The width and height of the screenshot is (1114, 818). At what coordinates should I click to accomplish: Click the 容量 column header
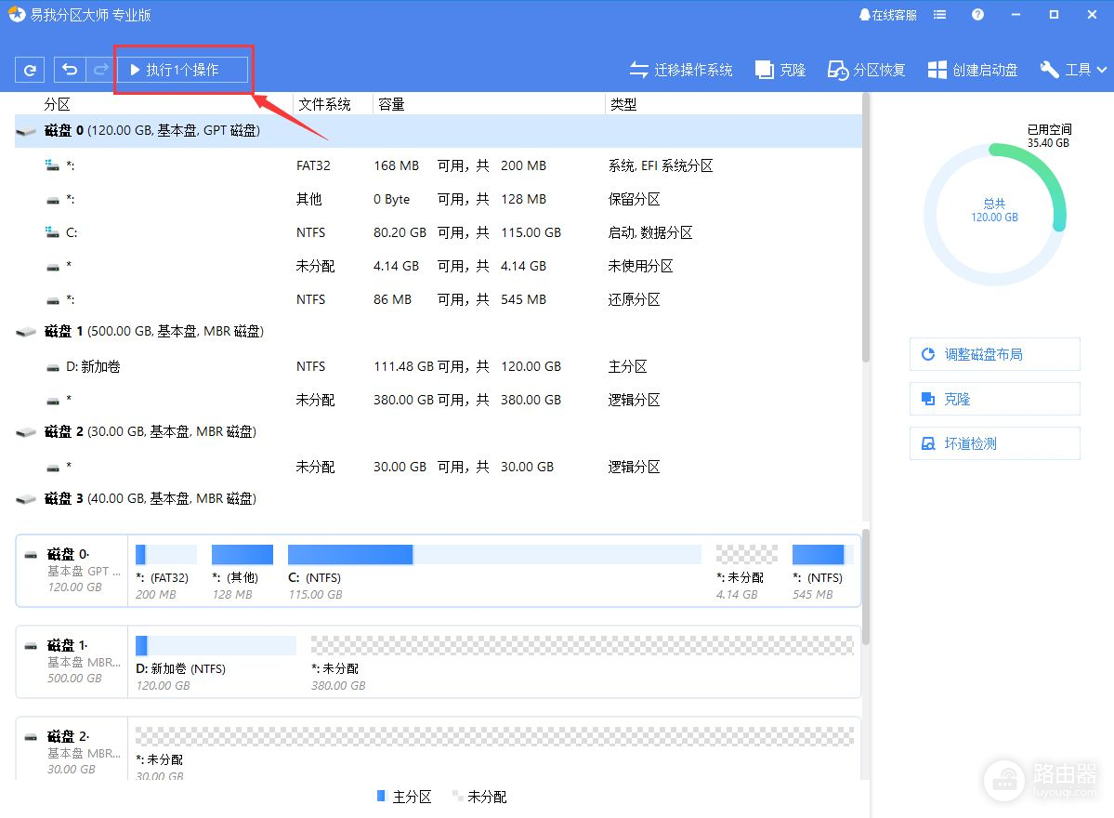(391, 104)
